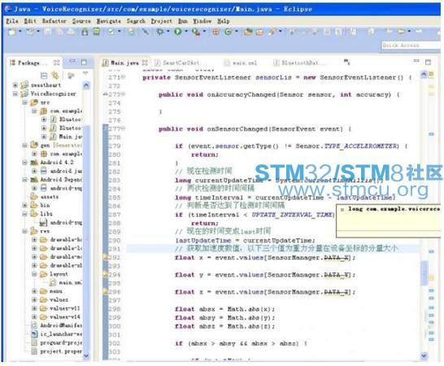Minimize the Package Explorer view
The image size is (444, 366).
point(72,62)
